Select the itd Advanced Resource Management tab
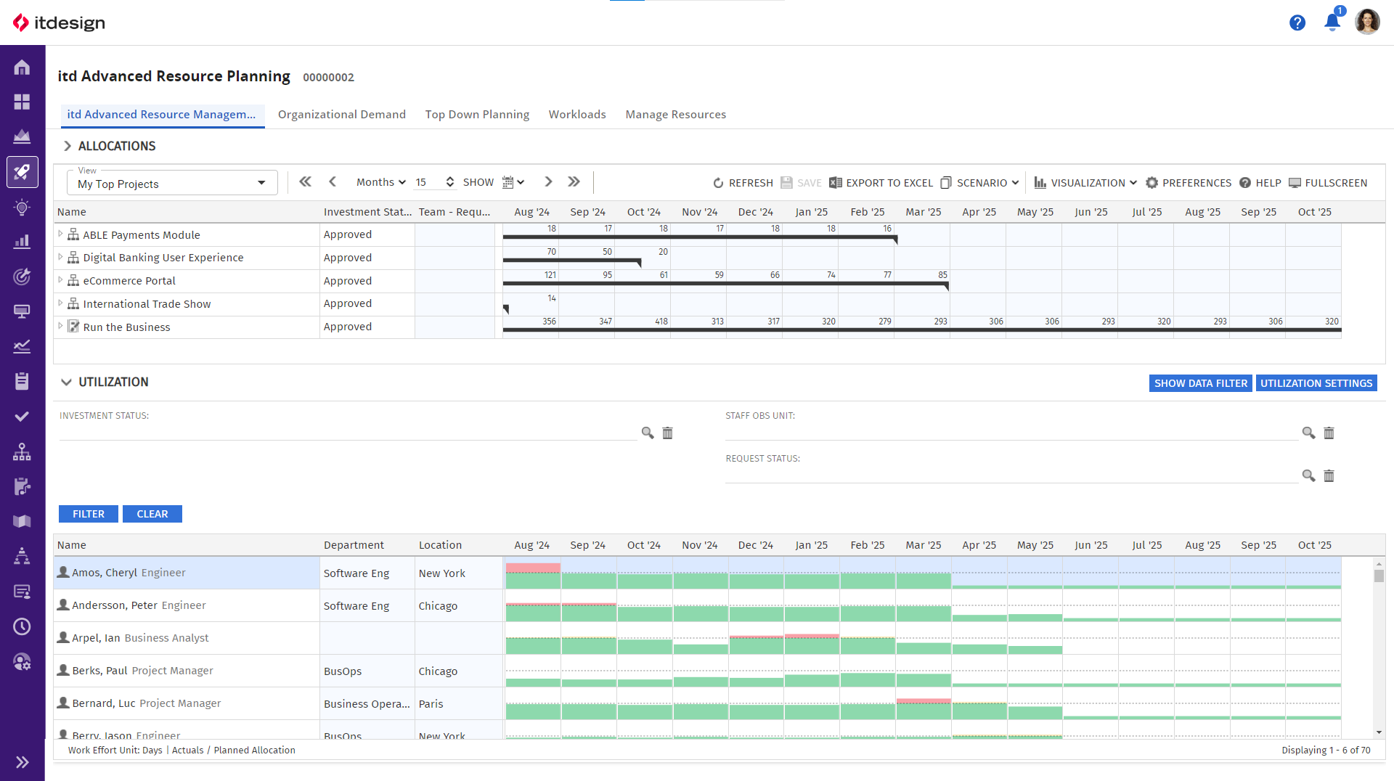The height and width of the screenshot is (781, 1394). 162,115
